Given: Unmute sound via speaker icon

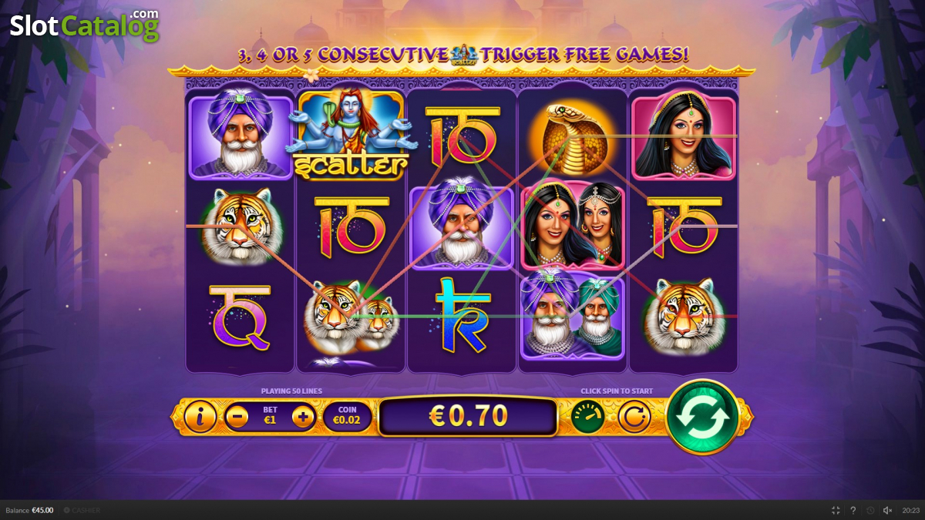Looking at the screenshot, I should 887,510.
